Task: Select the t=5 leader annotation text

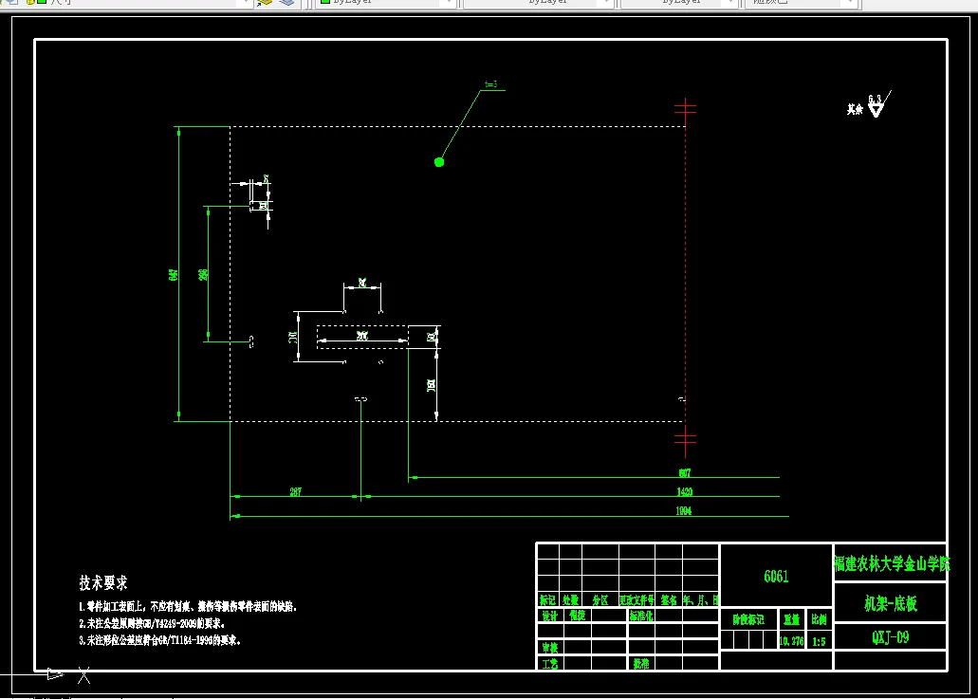Action: 490,84
